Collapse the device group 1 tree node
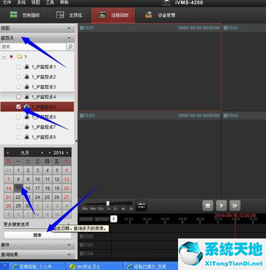 point(4,56)
